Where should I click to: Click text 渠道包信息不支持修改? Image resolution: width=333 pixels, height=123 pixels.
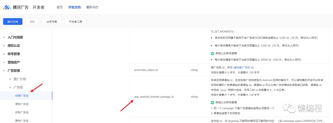[x=227, y=113]
